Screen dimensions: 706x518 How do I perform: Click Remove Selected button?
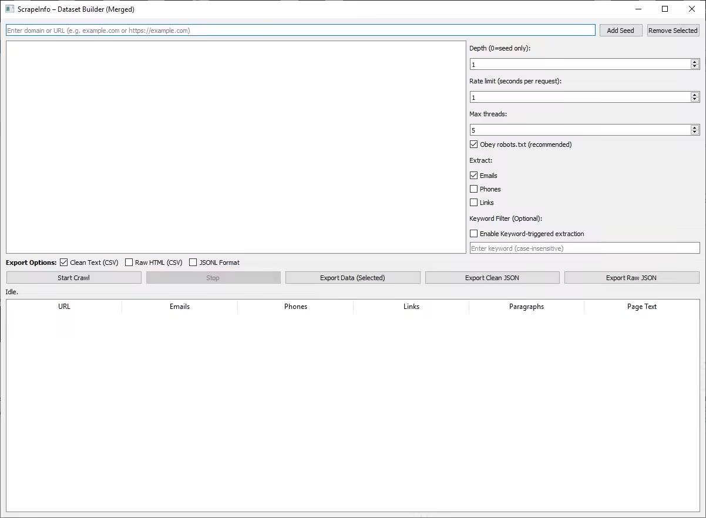pyautogui.click(x=673, y=31)
